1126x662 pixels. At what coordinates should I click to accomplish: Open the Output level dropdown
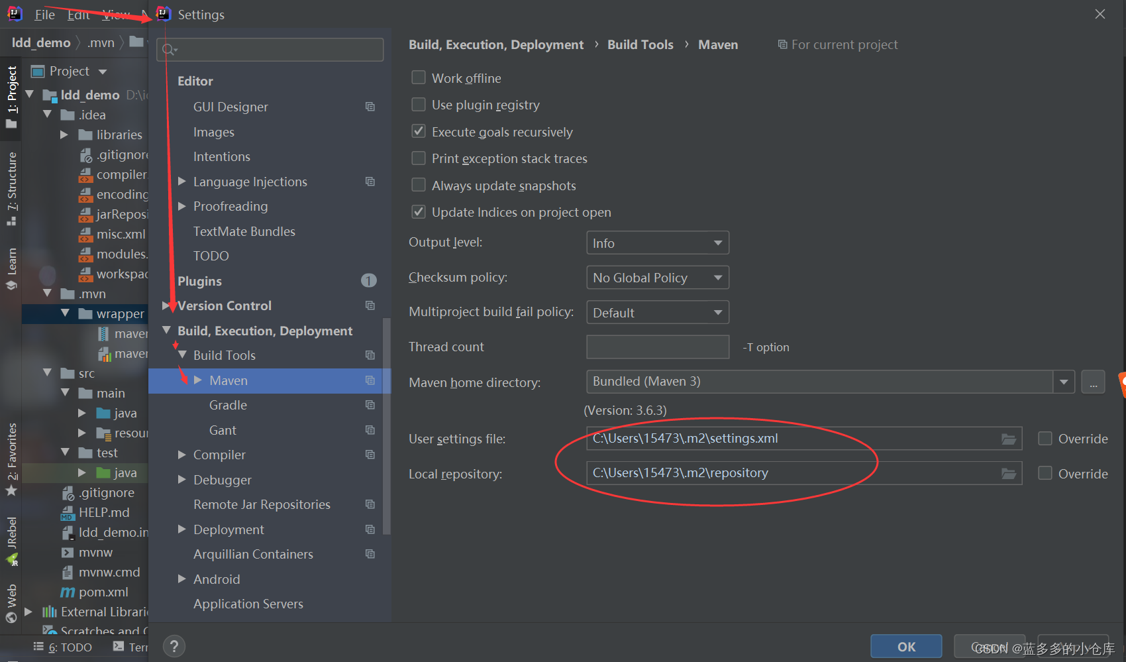[657, 243]
